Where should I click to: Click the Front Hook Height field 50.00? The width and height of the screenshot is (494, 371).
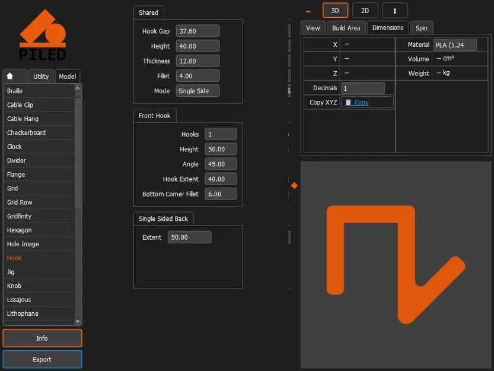221,149
